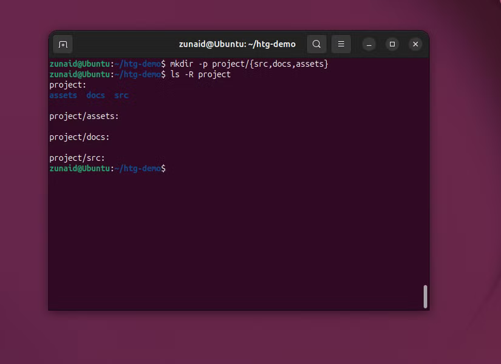Click the project/docs: output line
The height and width of the screenshot is (364, 501).
point(79,137)
